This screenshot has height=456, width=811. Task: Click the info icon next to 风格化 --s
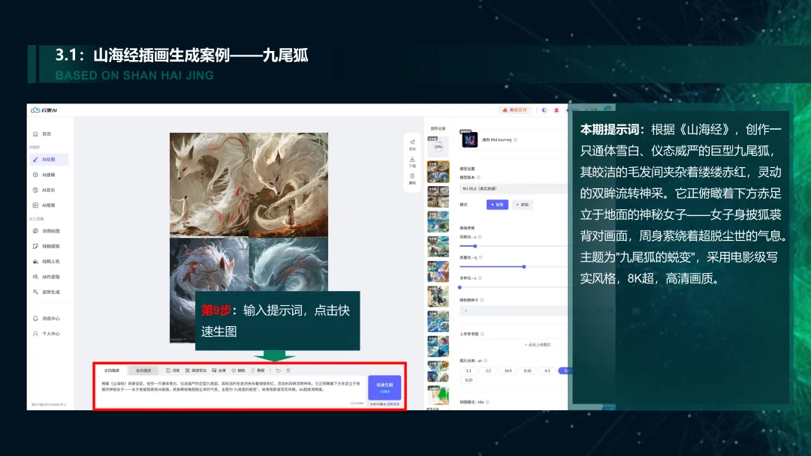point(480,237)
